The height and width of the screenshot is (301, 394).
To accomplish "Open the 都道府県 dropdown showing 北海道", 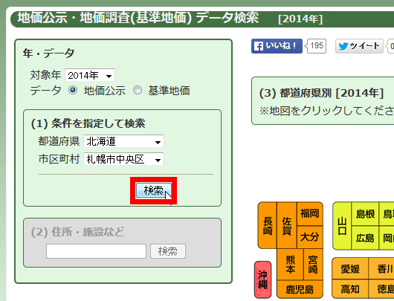I will pos(123,141).
